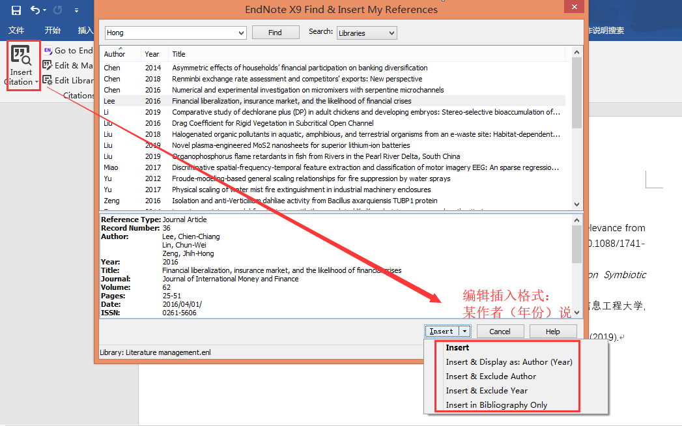
Task: Select the Physical scaling of water mist reference
Action: (x=333, y=190)
